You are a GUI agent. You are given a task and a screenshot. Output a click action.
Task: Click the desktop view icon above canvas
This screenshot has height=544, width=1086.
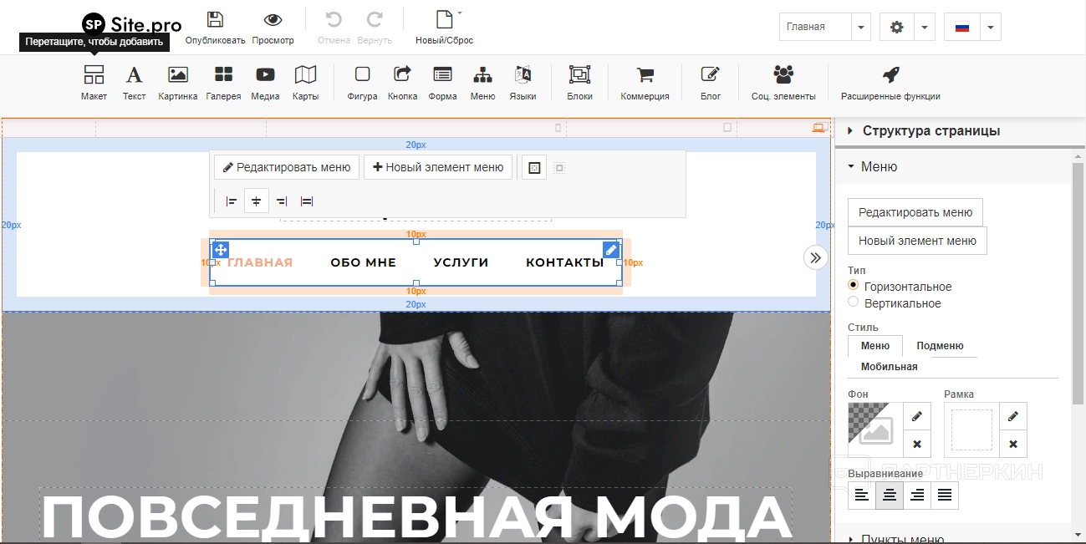818,128
